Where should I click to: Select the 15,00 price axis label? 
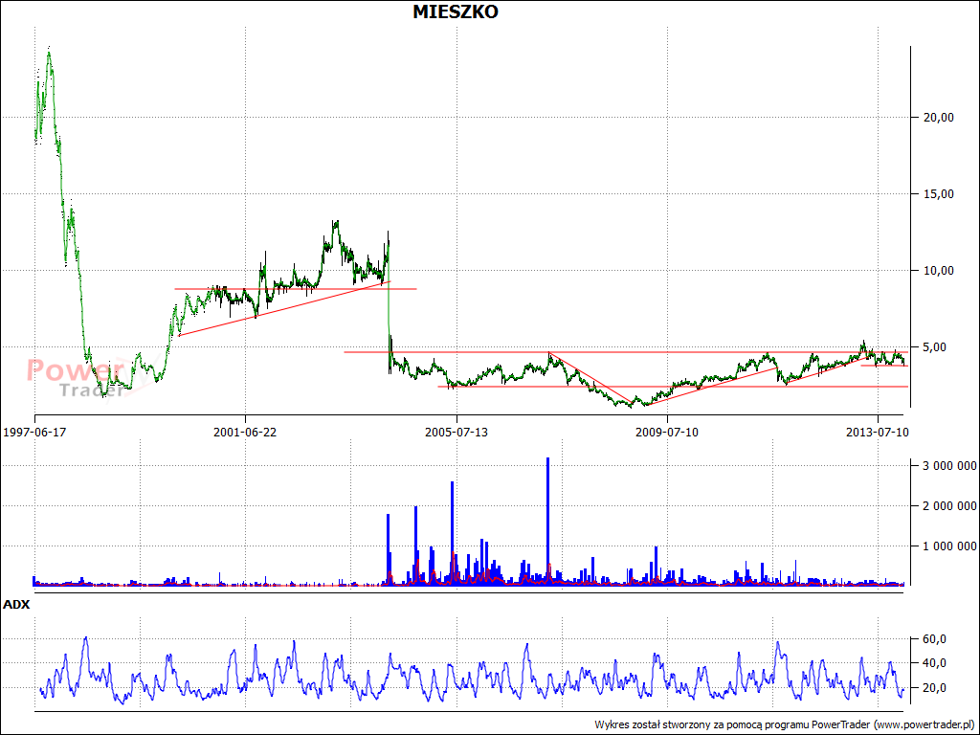pyautogui.click(x=939, y=193)
